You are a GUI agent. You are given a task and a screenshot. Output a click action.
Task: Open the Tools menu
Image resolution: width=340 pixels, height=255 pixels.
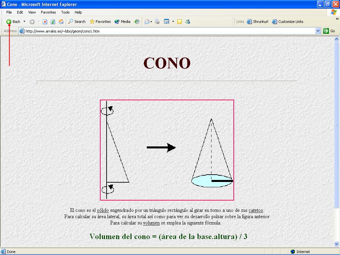pyautogui.click(x=65, y=12)
